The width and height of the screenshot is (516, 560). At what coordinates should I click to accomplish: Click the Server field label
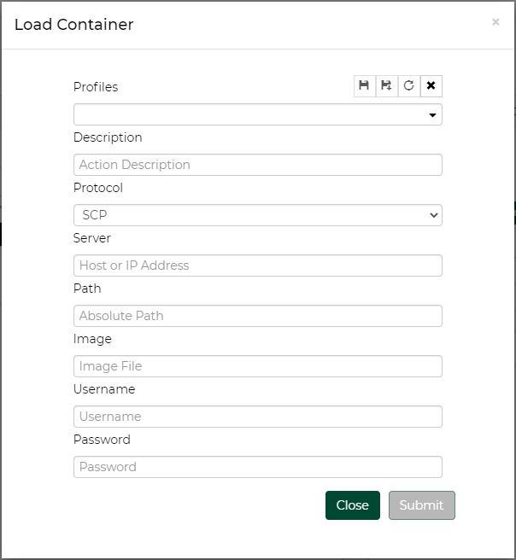(92, 238)
